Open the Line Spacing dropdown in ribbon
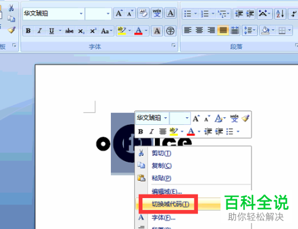Screen dimensions: 298x229 coord(250,30)
